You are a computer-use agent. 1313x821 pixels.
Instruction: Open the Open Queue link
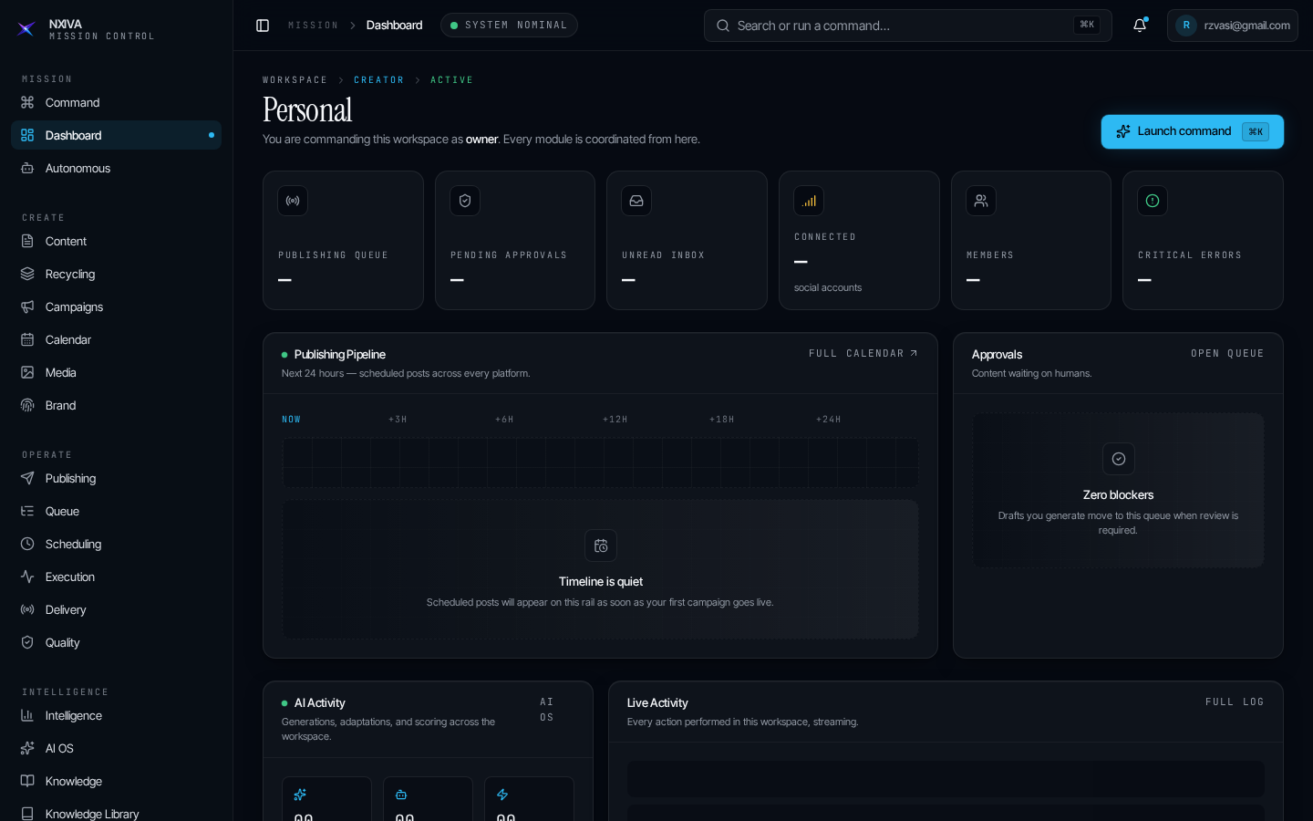[x=1227, y=353]
